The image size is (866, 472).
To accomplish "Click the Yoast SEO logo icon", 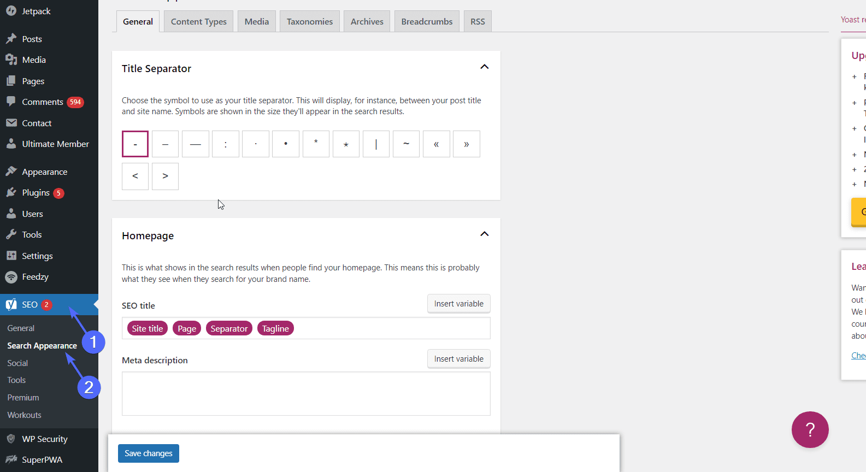I will click(x=11, y=304).
